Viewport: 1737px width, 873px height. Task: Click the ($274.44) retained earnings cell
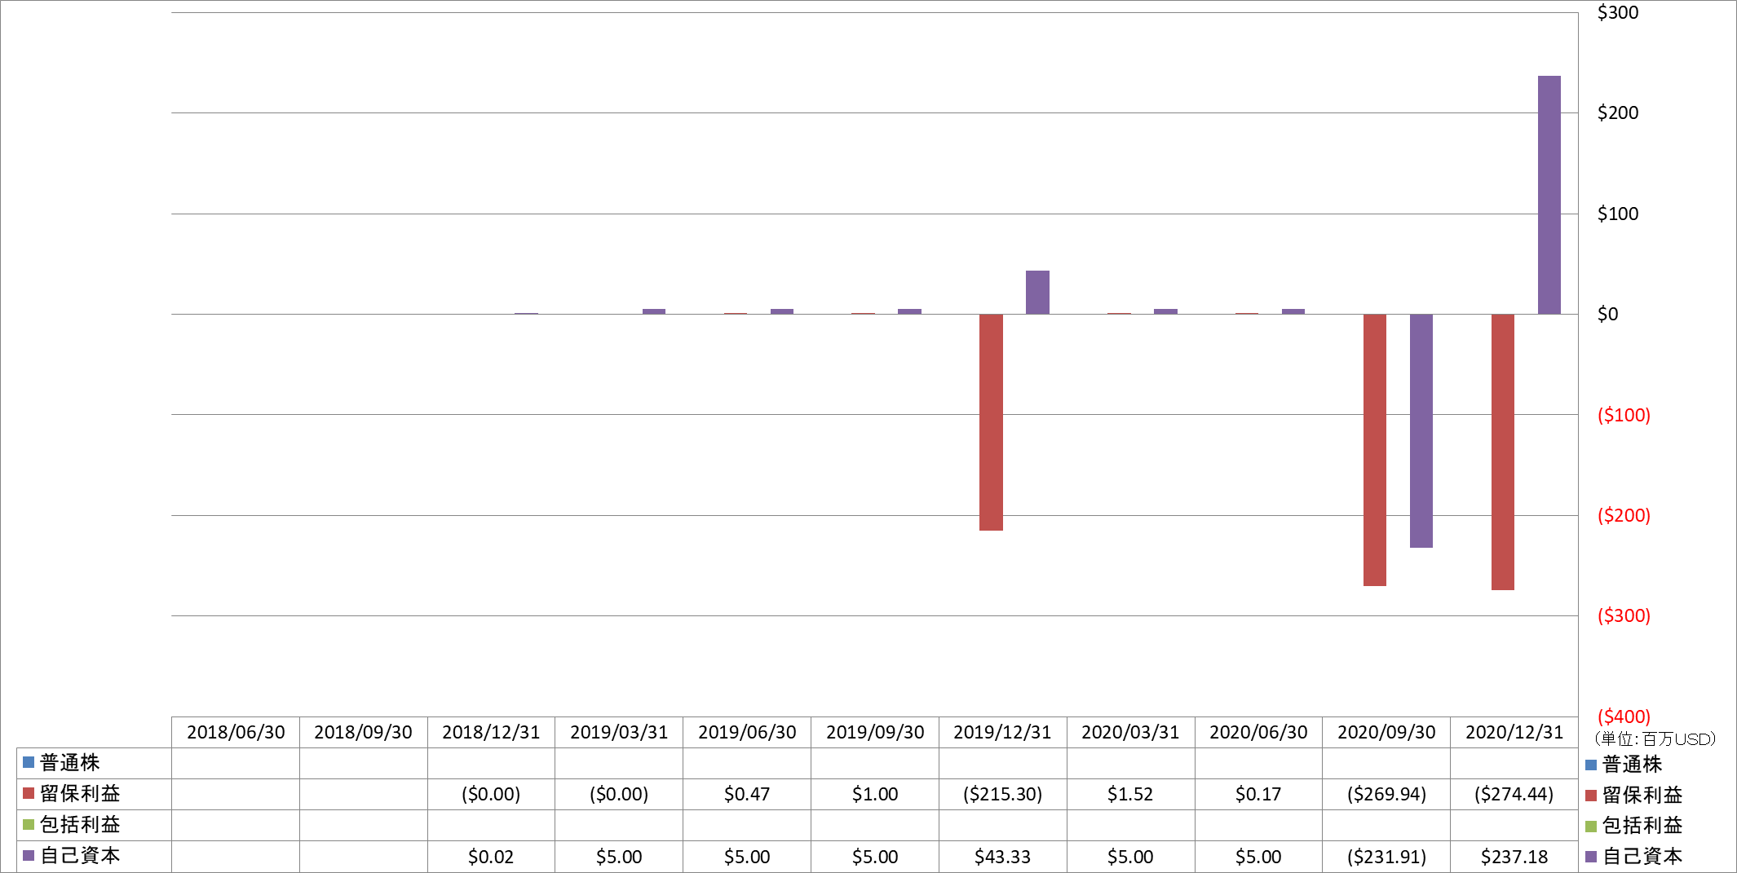tap(1514, 794)
